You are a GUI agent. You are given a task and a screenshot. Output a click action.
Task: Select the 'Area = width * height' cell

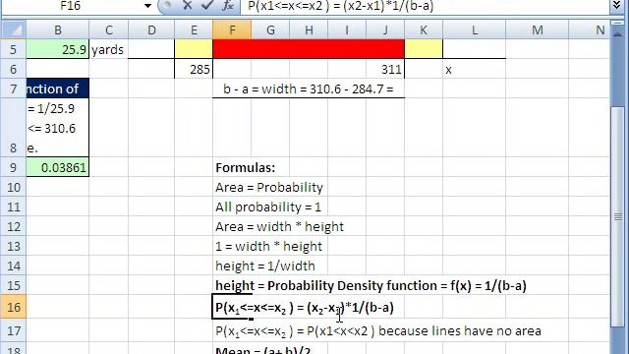click(232, 226)
